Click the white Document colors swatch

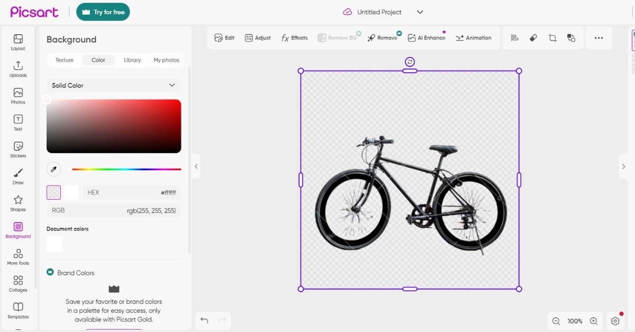[x=55, y=244]
